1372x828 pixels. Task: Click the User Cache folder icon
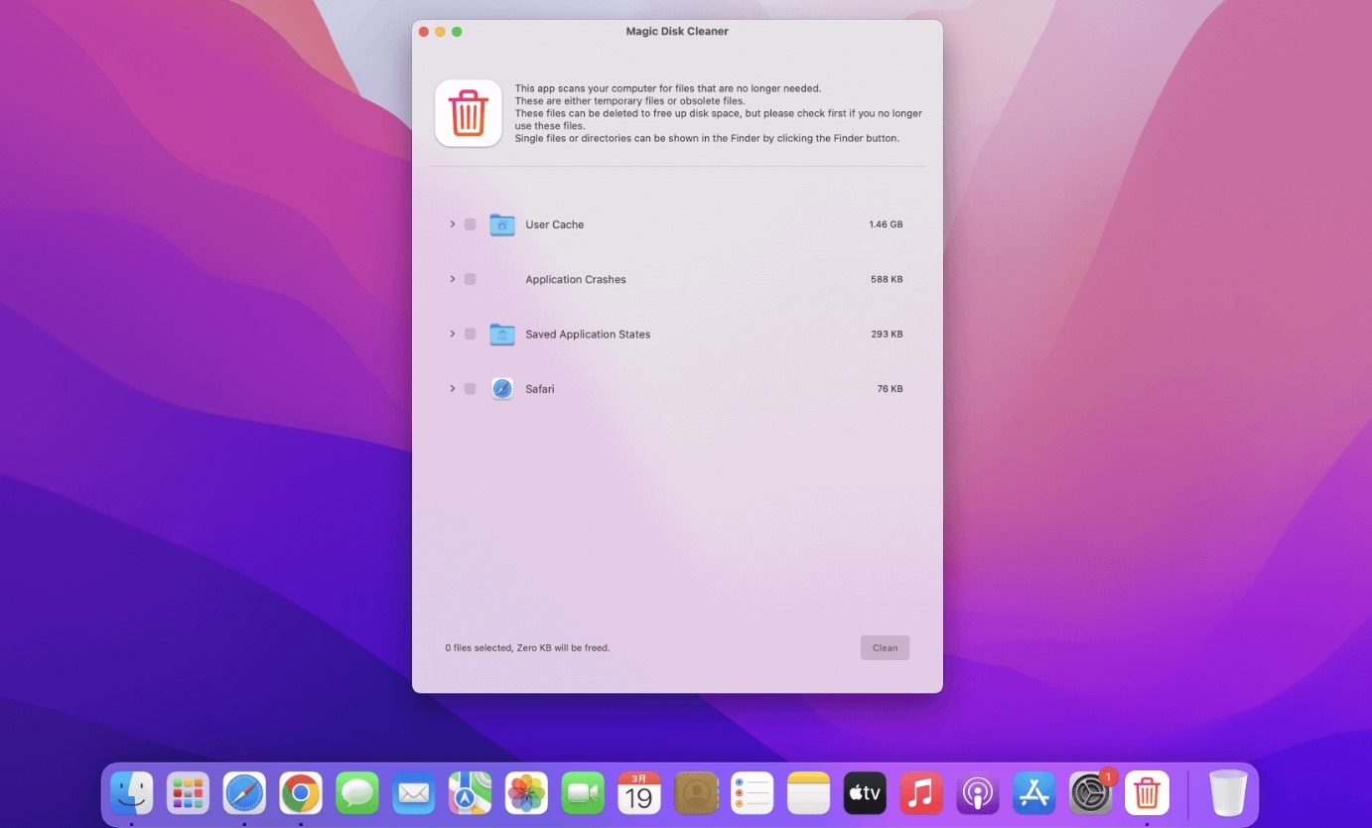coord(502,224)
